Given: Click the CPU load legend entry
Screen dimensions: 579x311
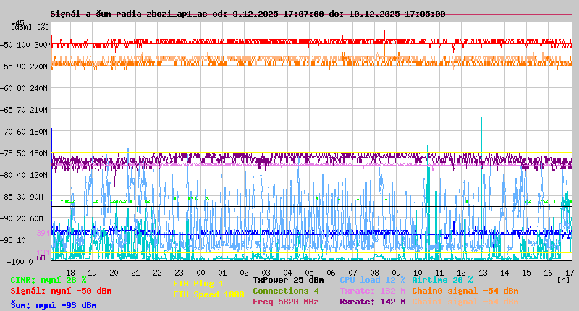Looking at the screenshot, I should [x=372, y=280].
